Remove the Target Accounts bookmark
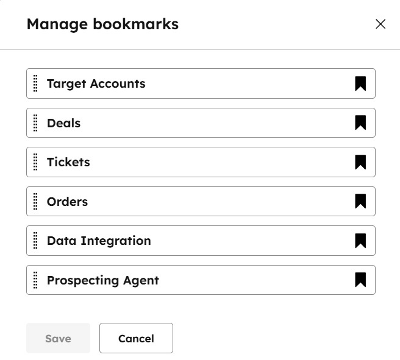 360,83
